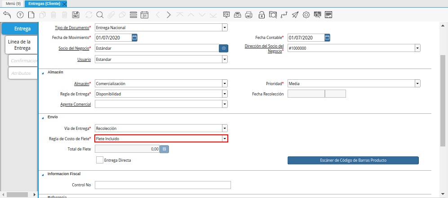Switch to Menú (9) tab
This screenshot has width=448, height=198.
click(13, 4)
